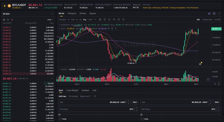Click the list lines icon in chart toolbar
Viewport: 224px width, 122px height.
(119, 19)
